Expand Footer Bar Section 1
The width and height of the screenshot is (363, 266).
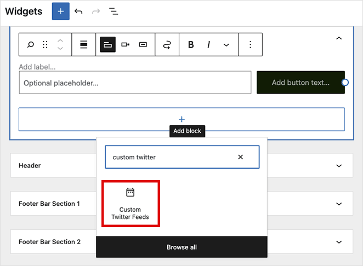pos(339,204)
